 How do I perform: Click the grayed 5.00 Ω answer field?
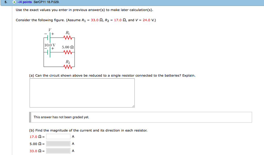[x=58, y=144]
